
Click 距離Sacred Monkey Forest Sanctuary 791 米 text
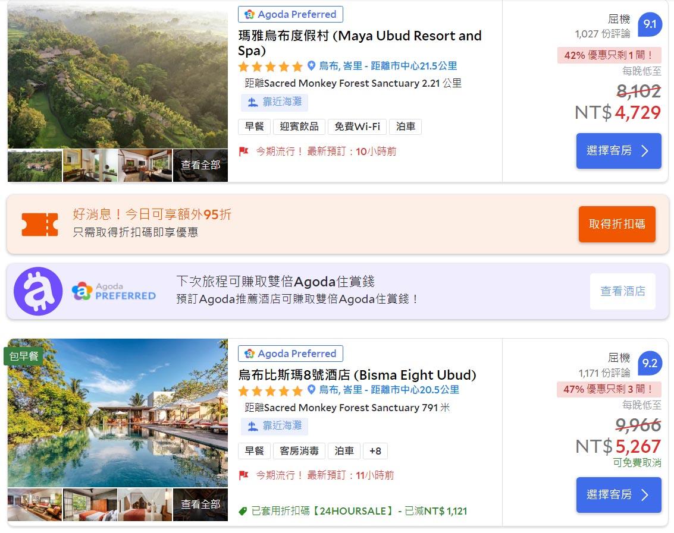pyautogui.click(x=347, y=408)
